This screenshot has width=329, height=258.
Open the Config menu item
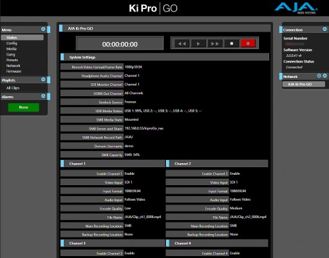click(x=12, y=43)
